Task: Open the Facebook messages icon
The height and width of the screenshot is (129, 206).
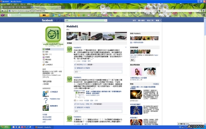Action: [x=58, y=20]
